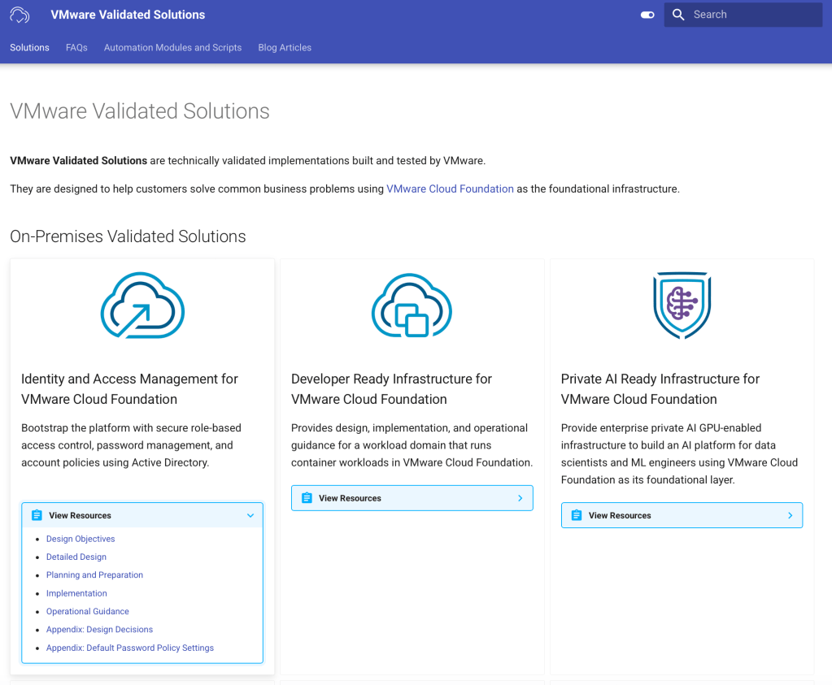Click the Identity and Access Management cloud icon

[x=142, y=306]
